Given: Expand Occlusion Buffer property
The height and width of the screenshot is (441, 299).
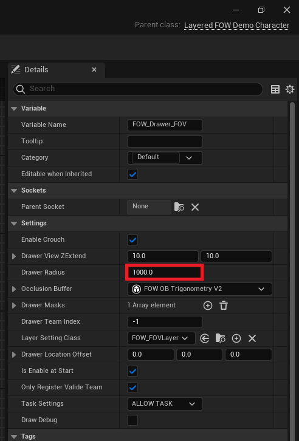Looking at the screenshot, I should coord(14,289).
